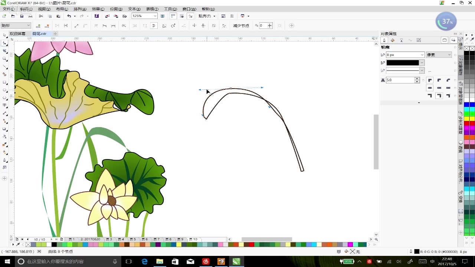Click the 减少节点 button
Viewport: 475px width, 267px height.
tap(241, 26)
